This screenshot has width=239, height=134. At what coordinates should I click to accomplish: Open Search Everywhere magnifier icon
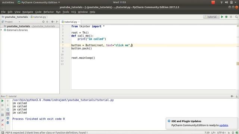(x=236, y=17)
